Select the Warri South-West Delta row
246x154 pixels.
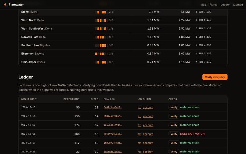coord(123,29)
